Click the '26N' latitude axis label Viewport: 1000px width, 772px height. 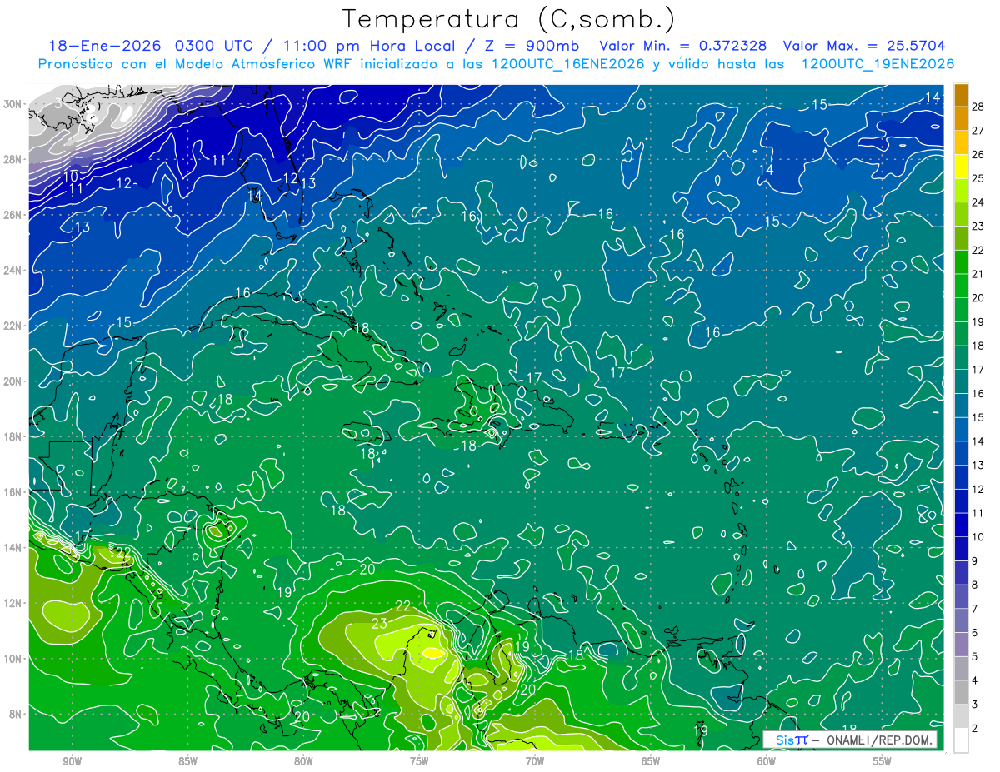point(12,215)
